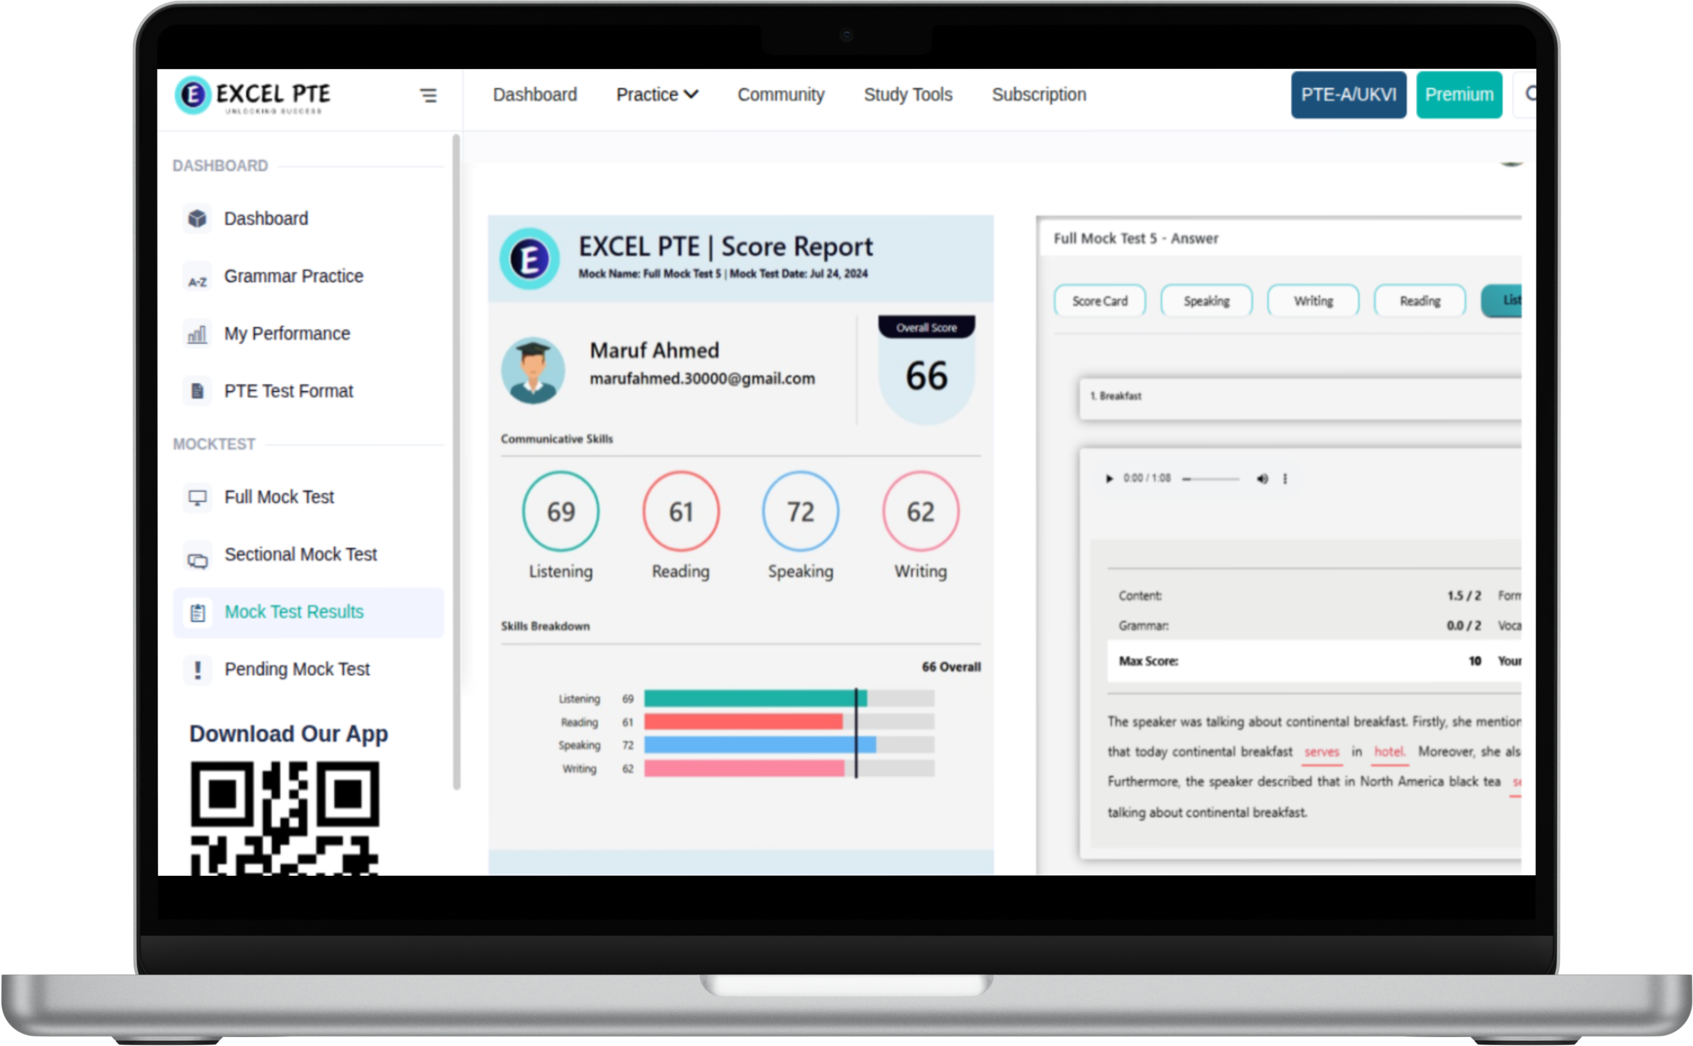Open Dashboard from the sidebar

(x=266, y=219)
